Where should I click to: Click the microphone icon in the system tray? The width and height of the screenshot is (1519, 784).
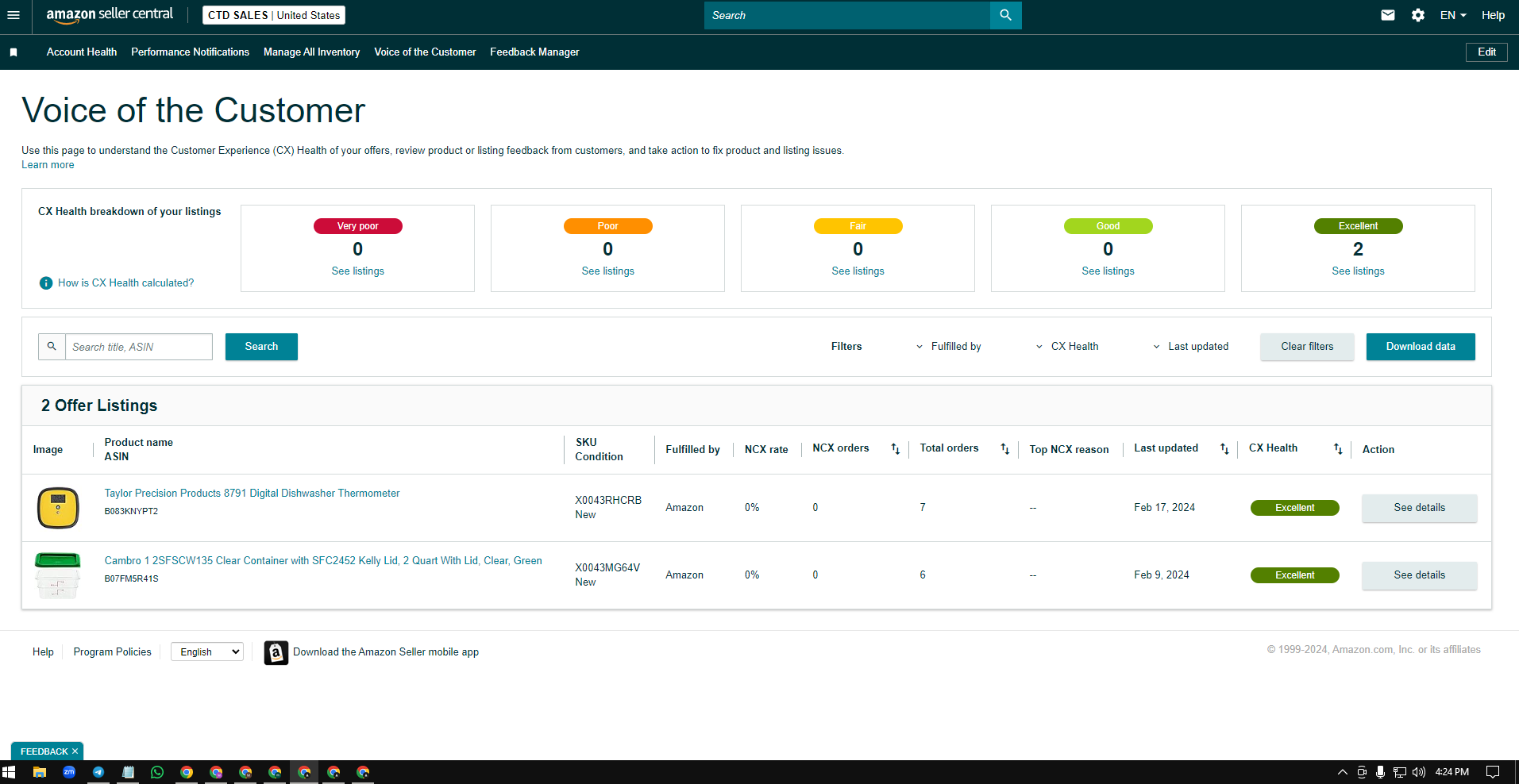(1381, 772)
